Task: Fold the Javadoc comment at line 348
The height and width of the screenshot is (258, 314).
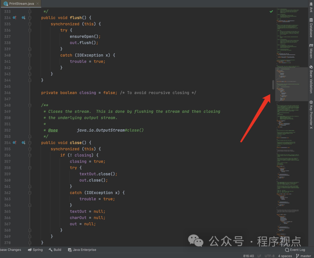Action: tap(30, 105)
